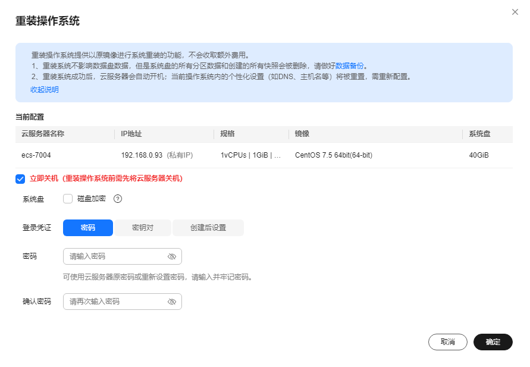Confirm with the 确定 button
The image size is (530, 367).
(493, 342)
